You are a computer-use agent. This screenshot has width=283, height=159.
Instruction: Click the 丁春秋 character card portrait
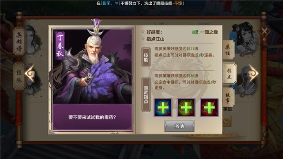tap(92, 66)
